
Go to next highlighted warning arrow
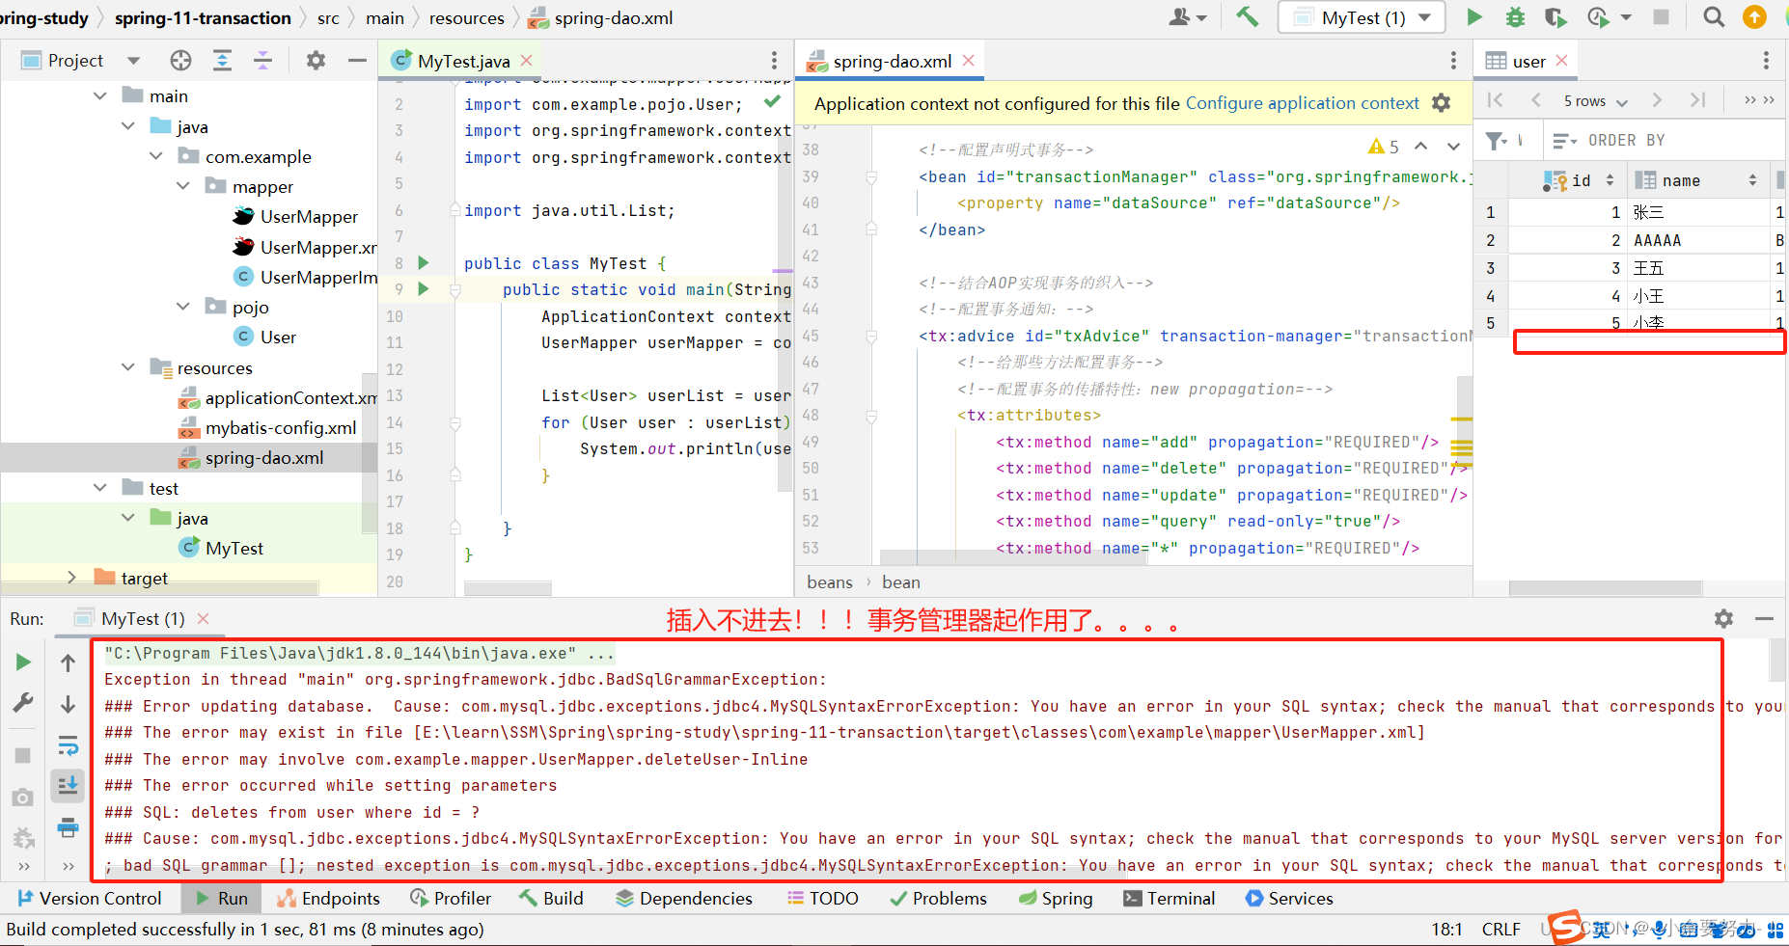pyautogui.click(x=1453, y=147)
